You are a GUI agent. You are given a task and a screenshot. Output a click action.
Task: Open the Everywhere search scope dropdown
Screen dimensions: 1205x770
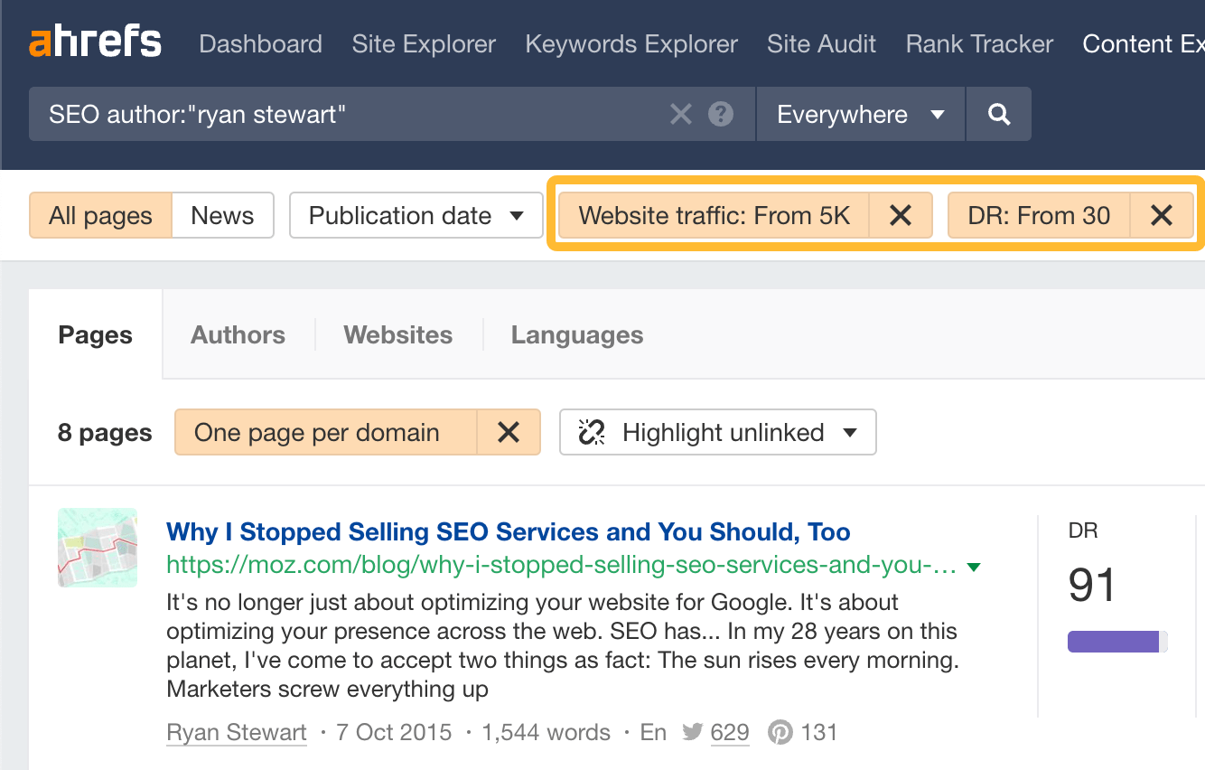(858, 114)
